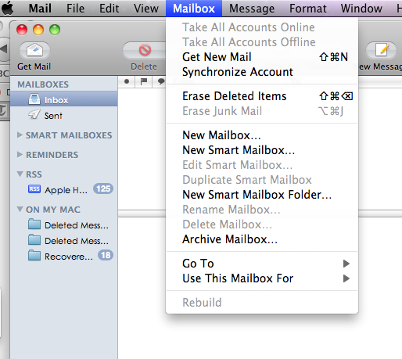The height and width of the screenshot is (359, 402).
Task: Select the Apple H... feed name
Action: pos(66,190)
